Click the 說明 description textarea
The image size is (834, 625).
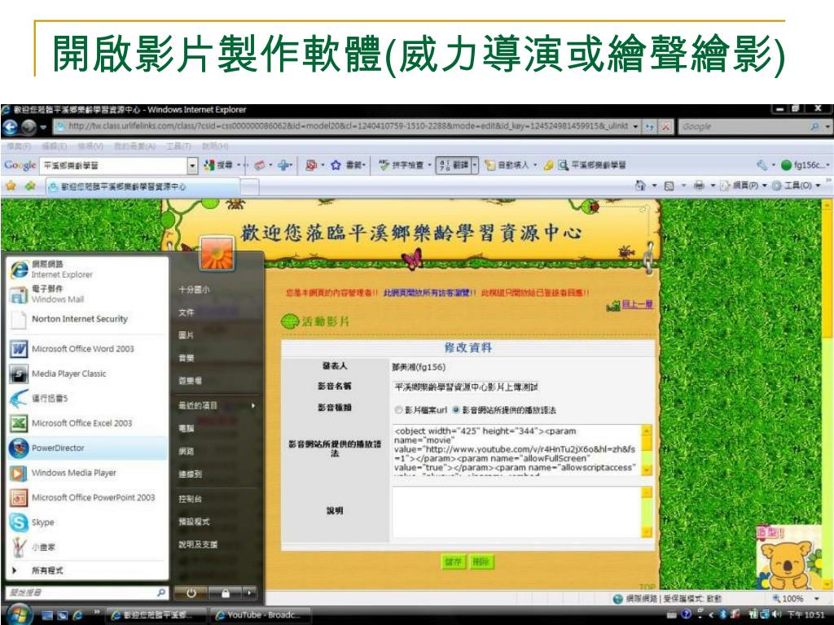click(x=516, y=512)
